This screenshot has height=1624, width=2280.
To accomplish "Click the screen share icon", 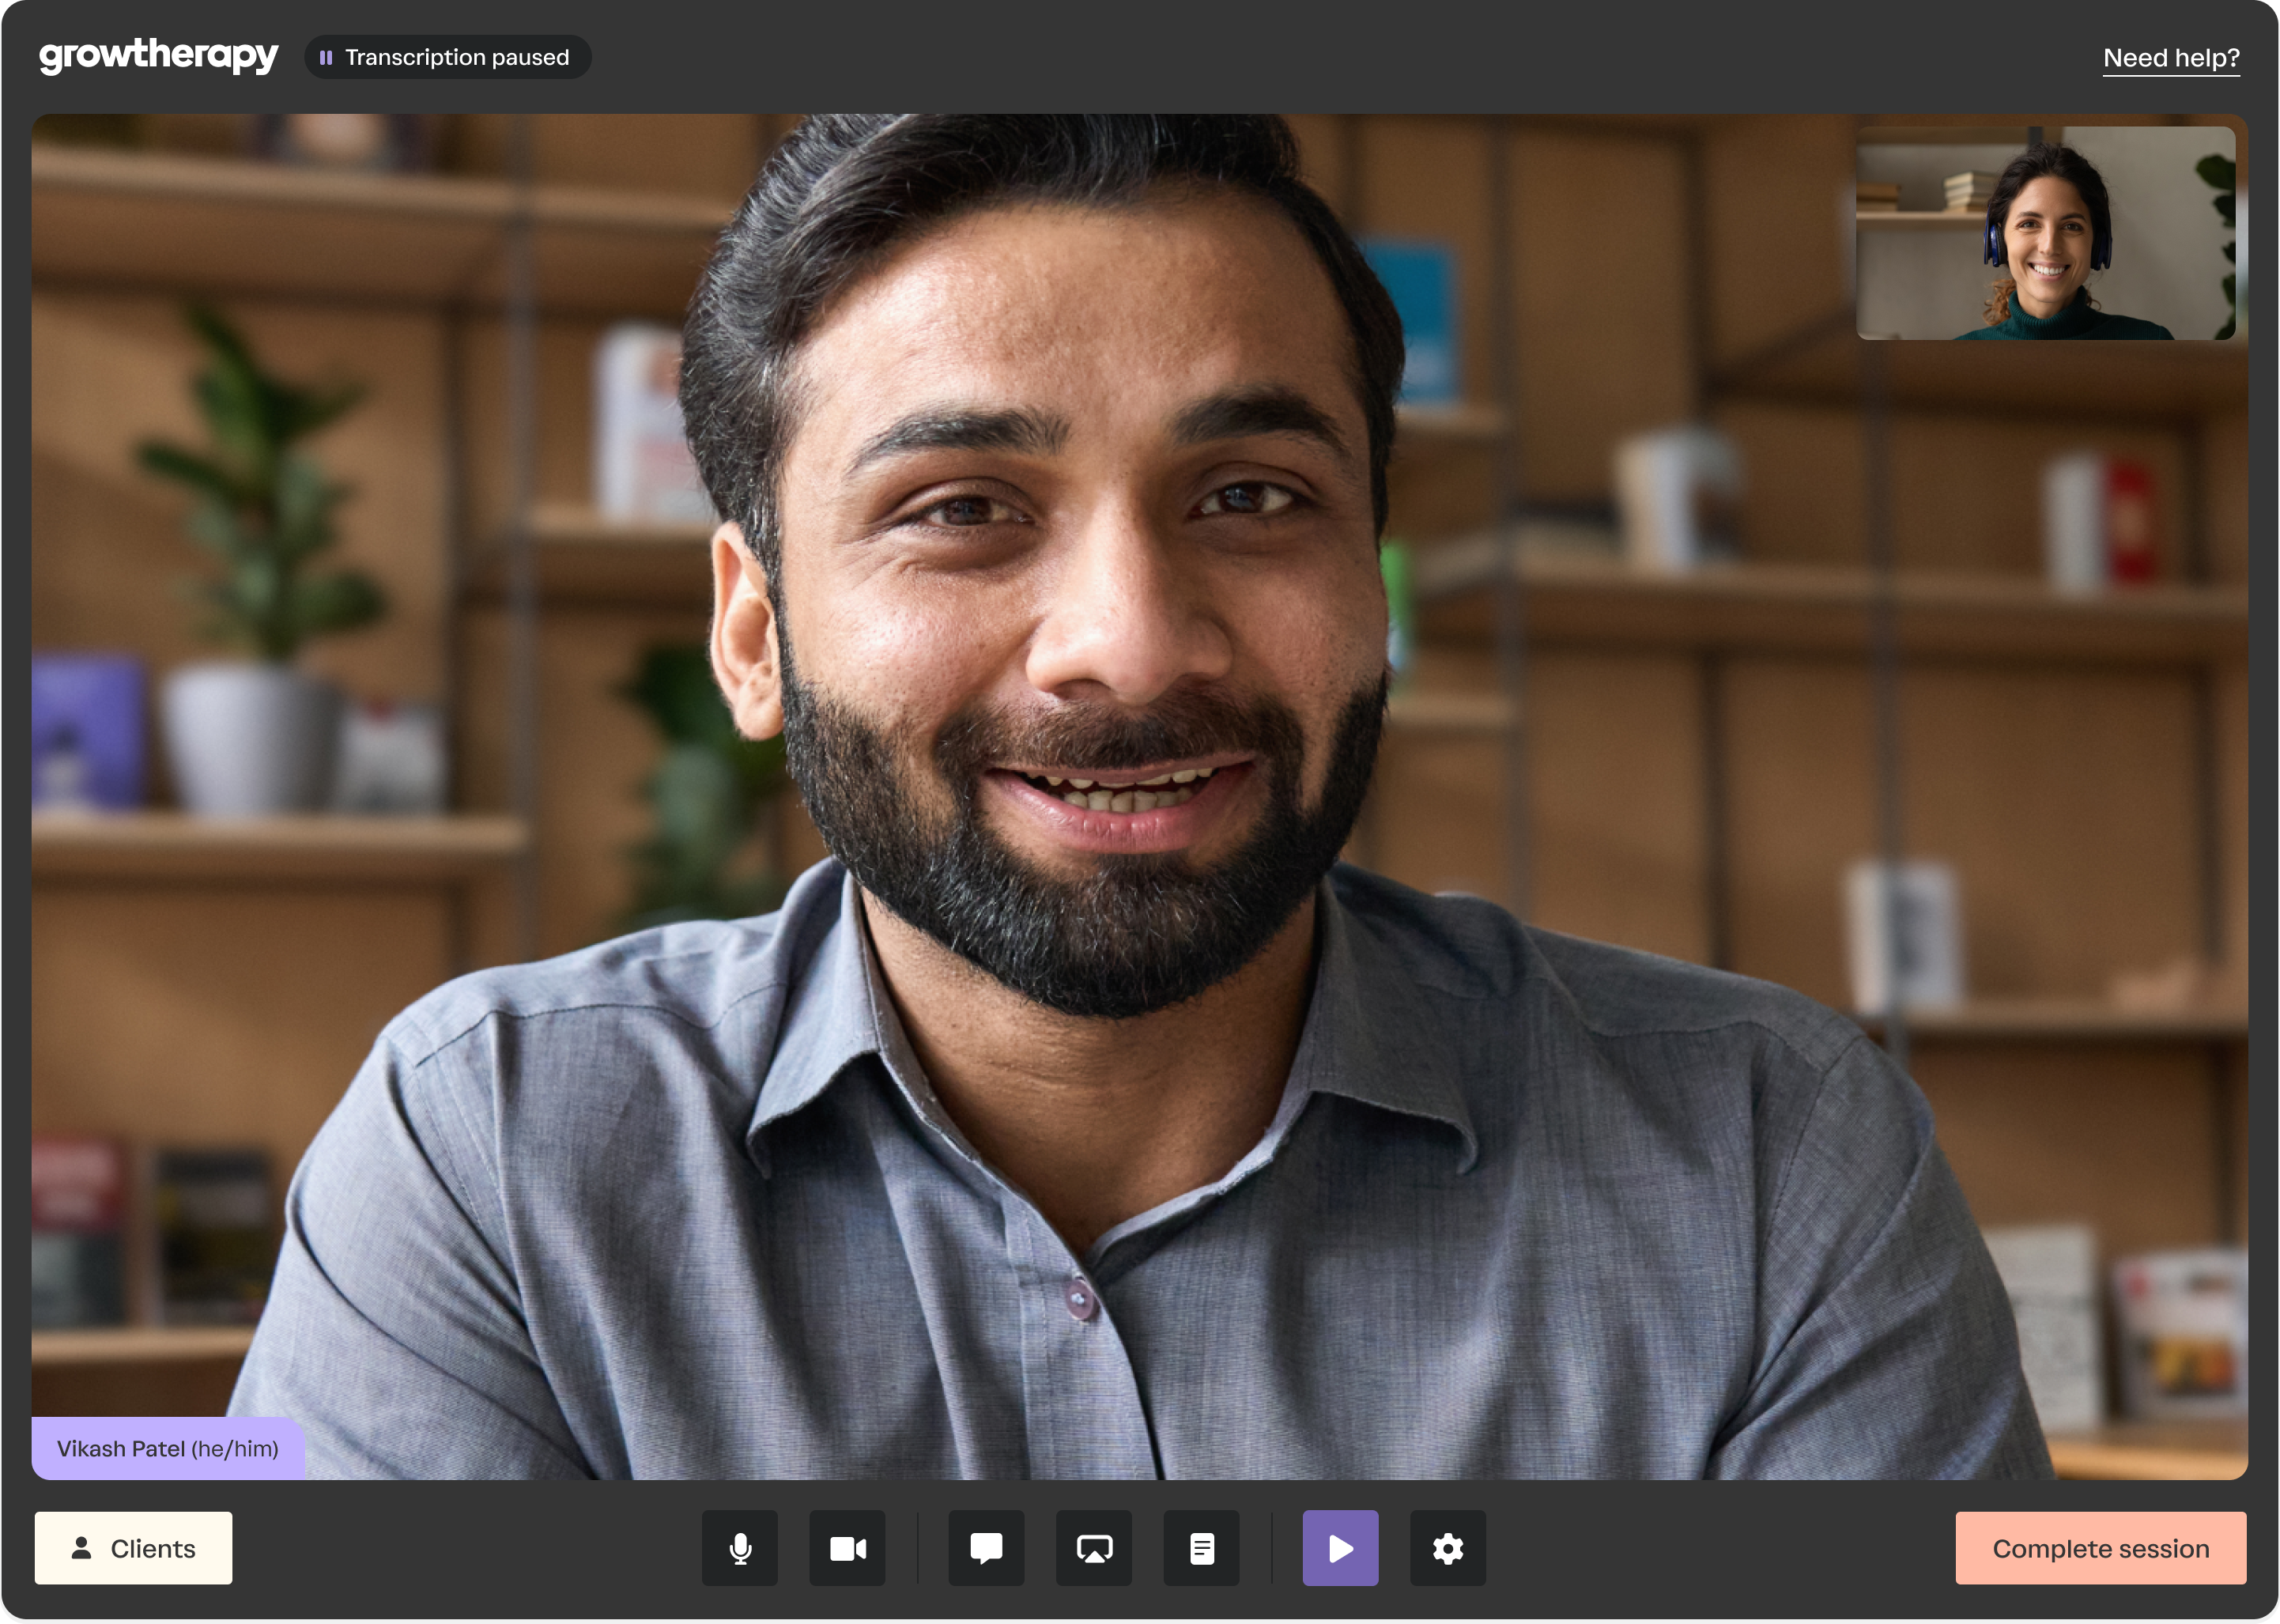I will point(1093,1547).
